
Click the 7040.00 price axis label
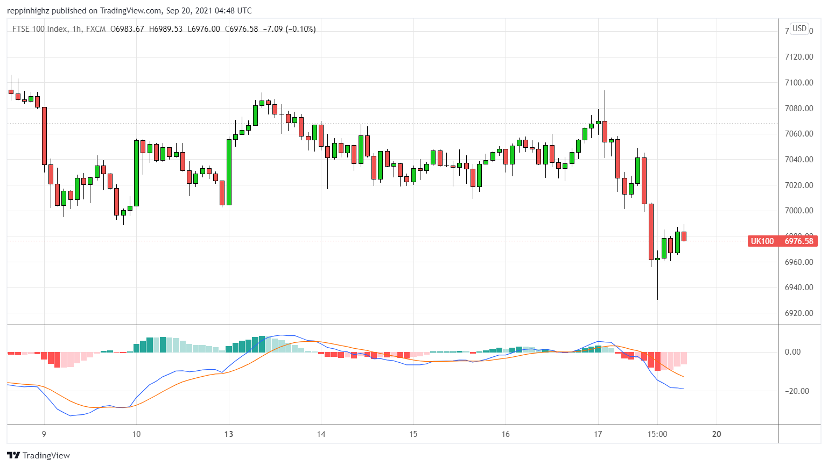click(799, 160)
